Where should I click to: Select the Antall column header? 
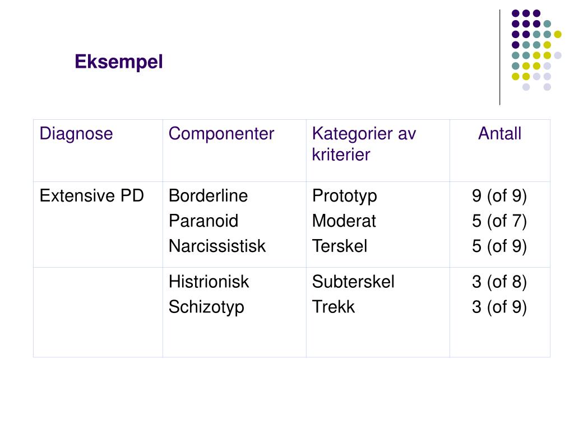(499, 133)
